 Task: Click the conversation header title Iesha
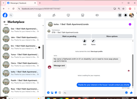click(71, 24)
